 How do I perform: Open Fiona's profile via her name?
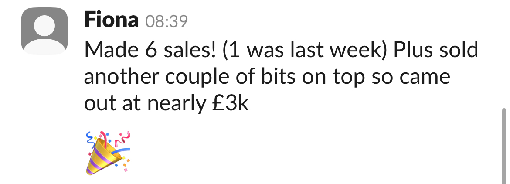[112, 20]
